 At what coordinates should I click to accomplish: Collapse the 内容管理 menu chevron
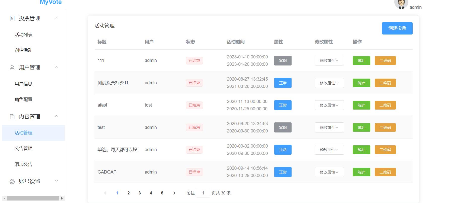(x=57, y=116)
